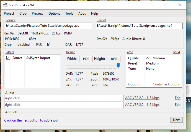
Task: Click the Source section label link
Action: (x=11, y=20)
